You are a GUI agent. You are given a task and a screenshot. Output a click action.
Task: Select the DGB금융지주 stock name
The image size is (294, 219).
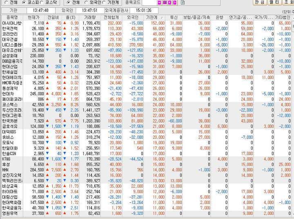(x=12, y=61)
